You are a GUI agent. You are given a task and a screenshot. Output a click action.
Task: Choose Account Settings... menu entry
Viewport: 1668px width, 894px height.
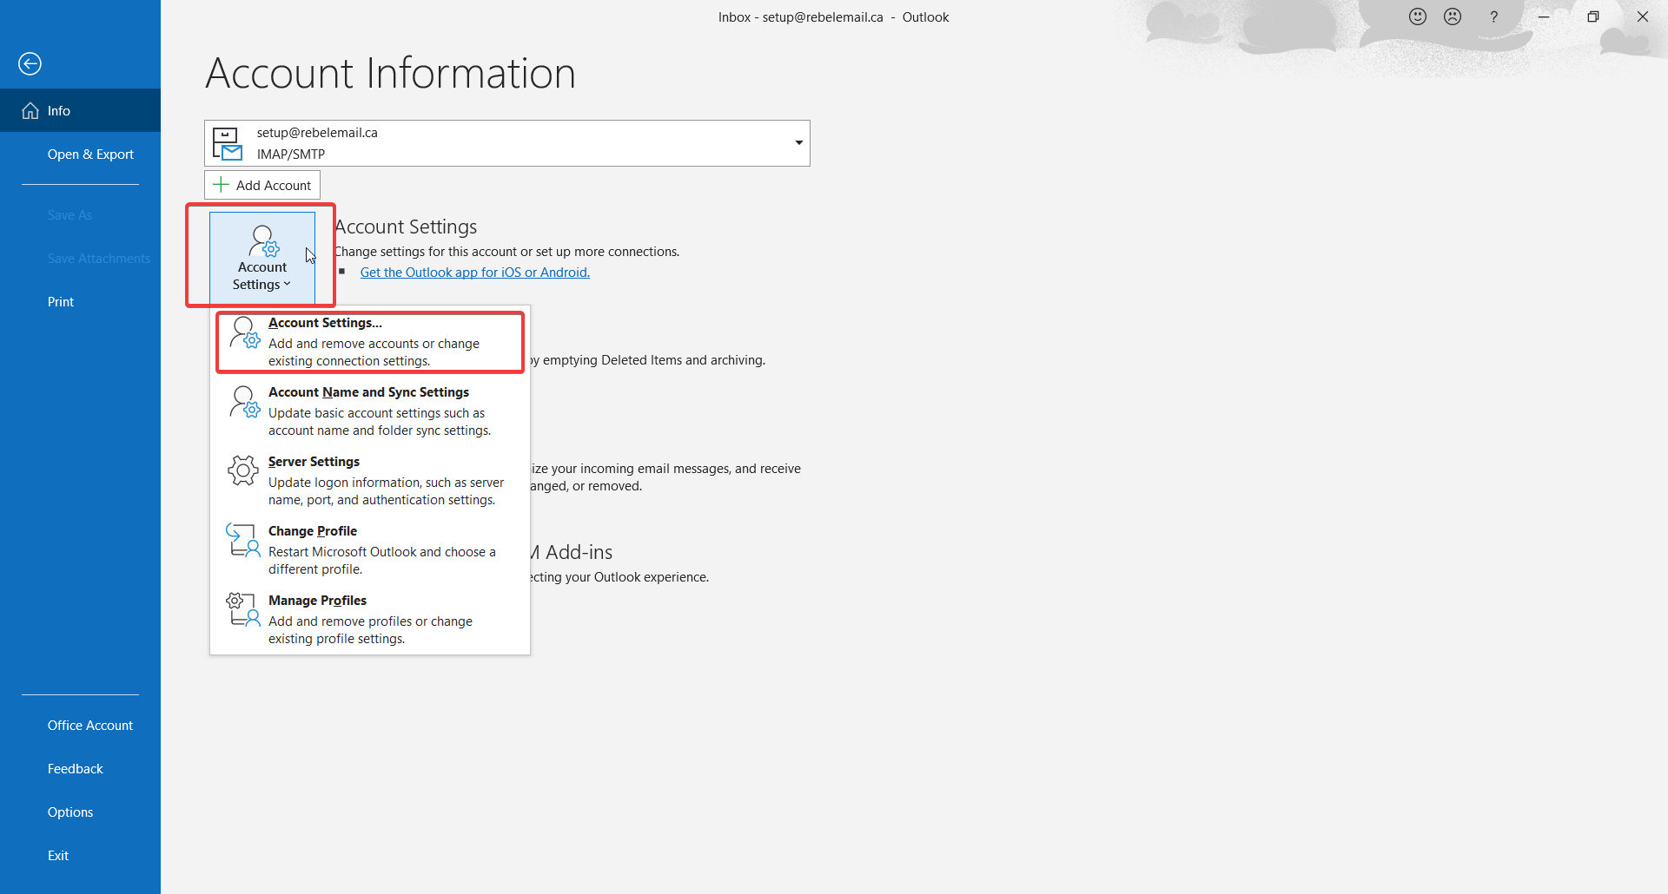(370, 341)
